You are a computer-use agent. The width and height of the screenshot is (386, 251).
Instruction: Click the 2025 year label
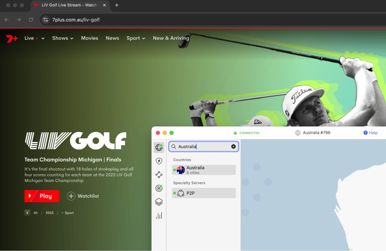tap(49, 213)
